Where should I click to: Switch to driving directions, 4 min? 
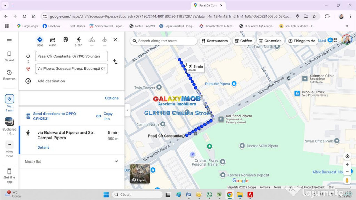pyautogui.click(x=53, y=41)
